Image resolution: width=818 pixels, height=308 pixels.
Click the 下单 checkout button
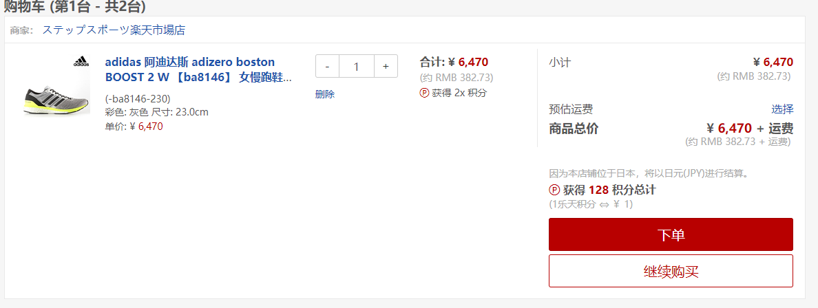[x=671, y=234]
